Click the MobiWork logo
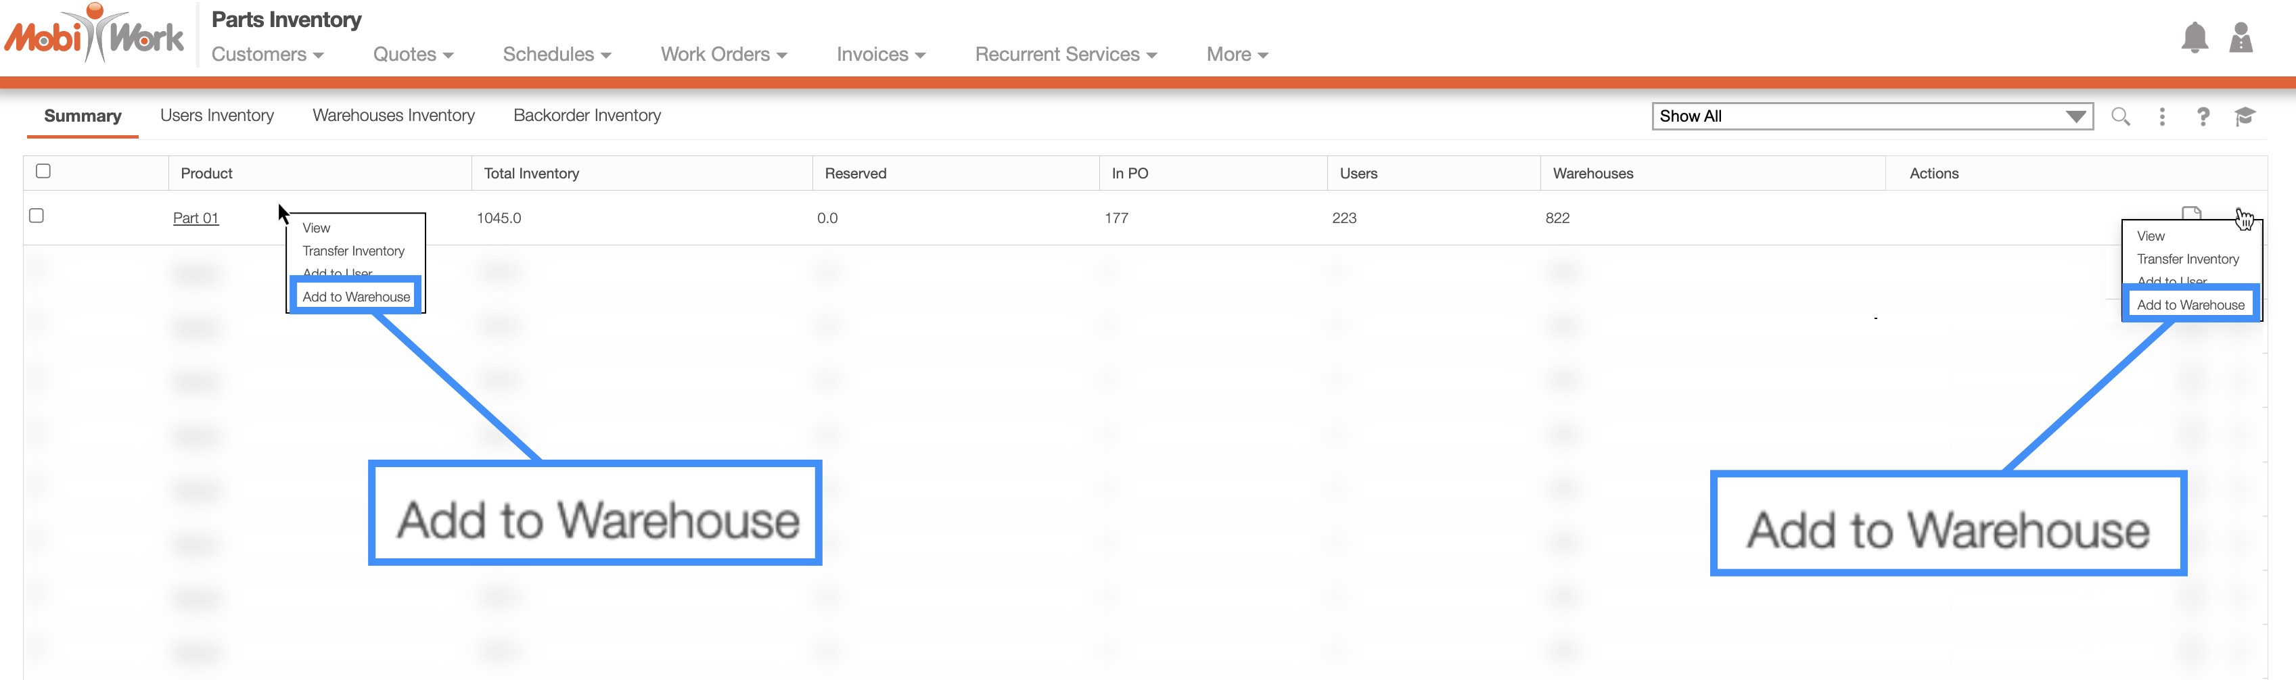This screenshot has height=680, width=2296. (x=95, y=36)
